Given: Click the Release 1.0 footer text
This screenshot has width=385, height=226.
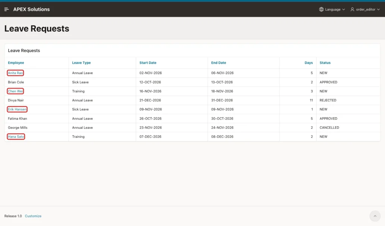Looking at the screenshot, I should 13,216.
